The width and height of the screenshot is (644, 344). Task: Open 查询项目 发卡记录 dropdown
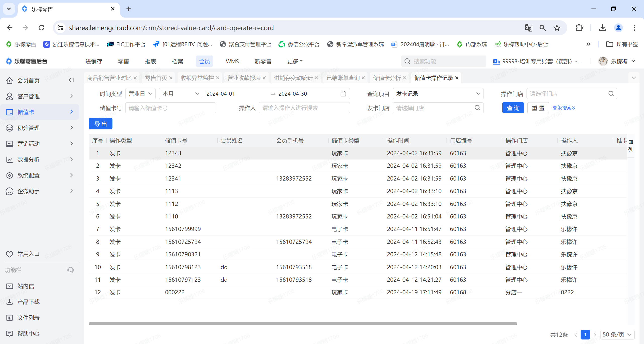pos(438,94)
